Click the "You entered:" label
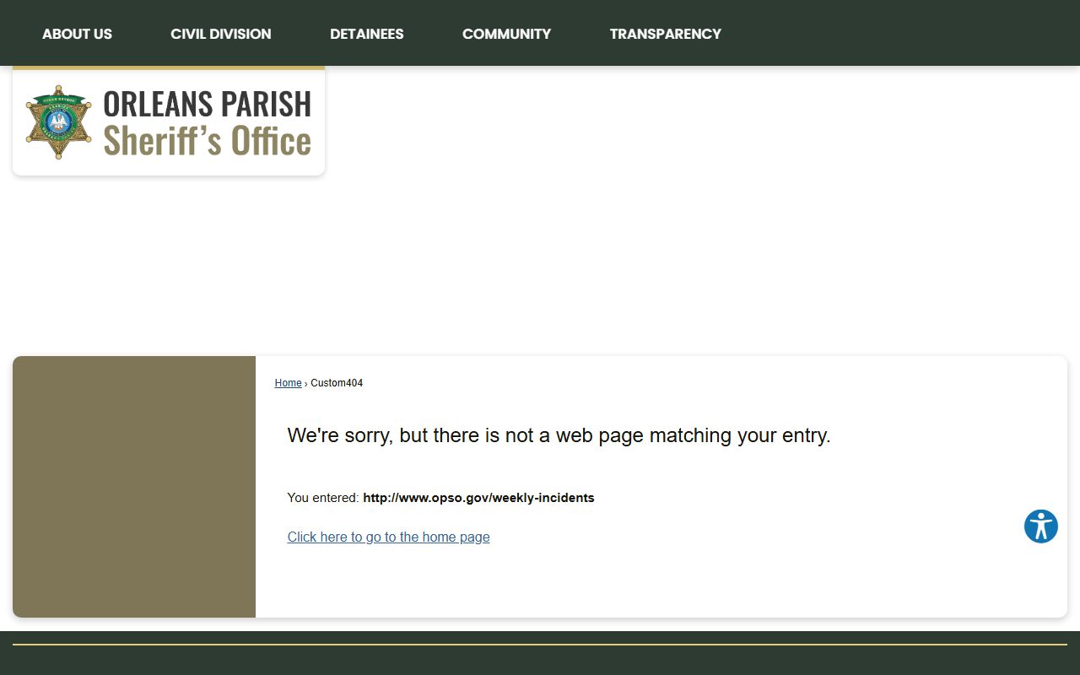The width and height of the screenshot is (1080, 675). point(323,498)
